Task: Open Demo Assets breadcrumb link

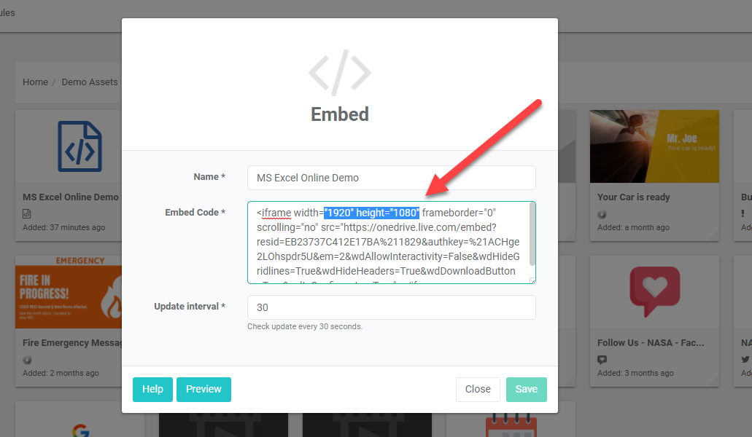Action: coord(90,82)
